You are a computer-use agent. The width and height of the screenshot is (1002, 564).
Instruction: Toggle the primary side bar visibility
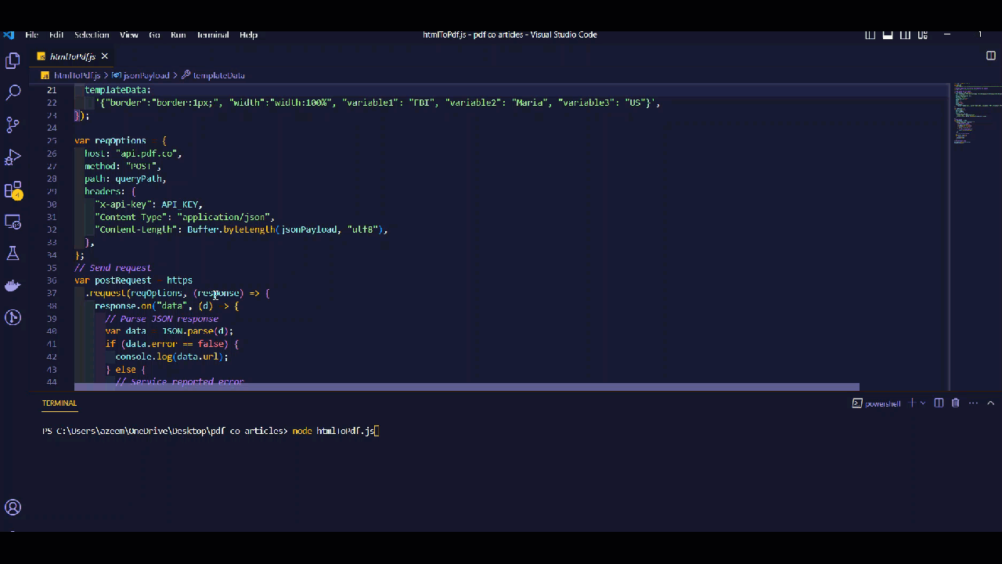pos(870,34)
